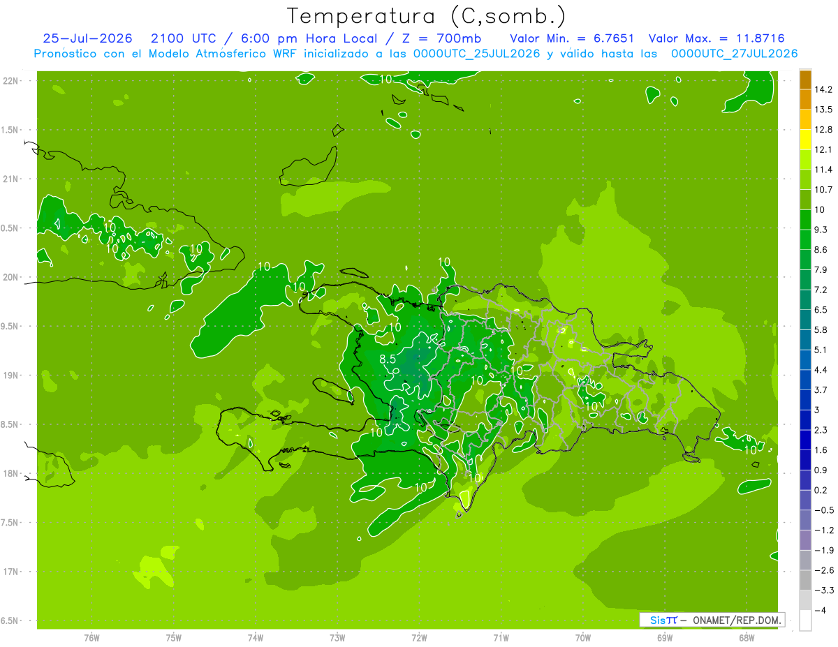This screenshot has width=838, height=647.
Task: Select the lime swatch between 11.4 and 12.1
Action: coord(805,160)
